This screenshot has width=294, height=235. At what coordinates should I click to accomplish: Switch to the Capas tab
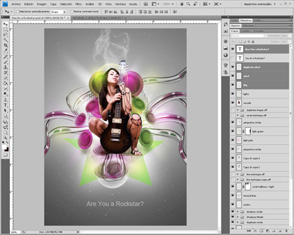[235, 31]
